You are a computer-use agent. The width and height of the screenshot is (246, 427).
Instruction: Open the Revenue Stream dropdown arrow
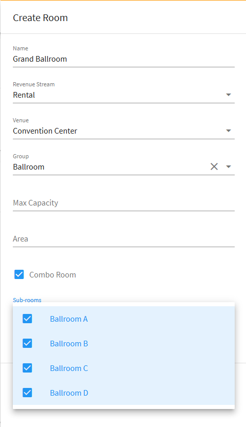click(x=229, y=95)
